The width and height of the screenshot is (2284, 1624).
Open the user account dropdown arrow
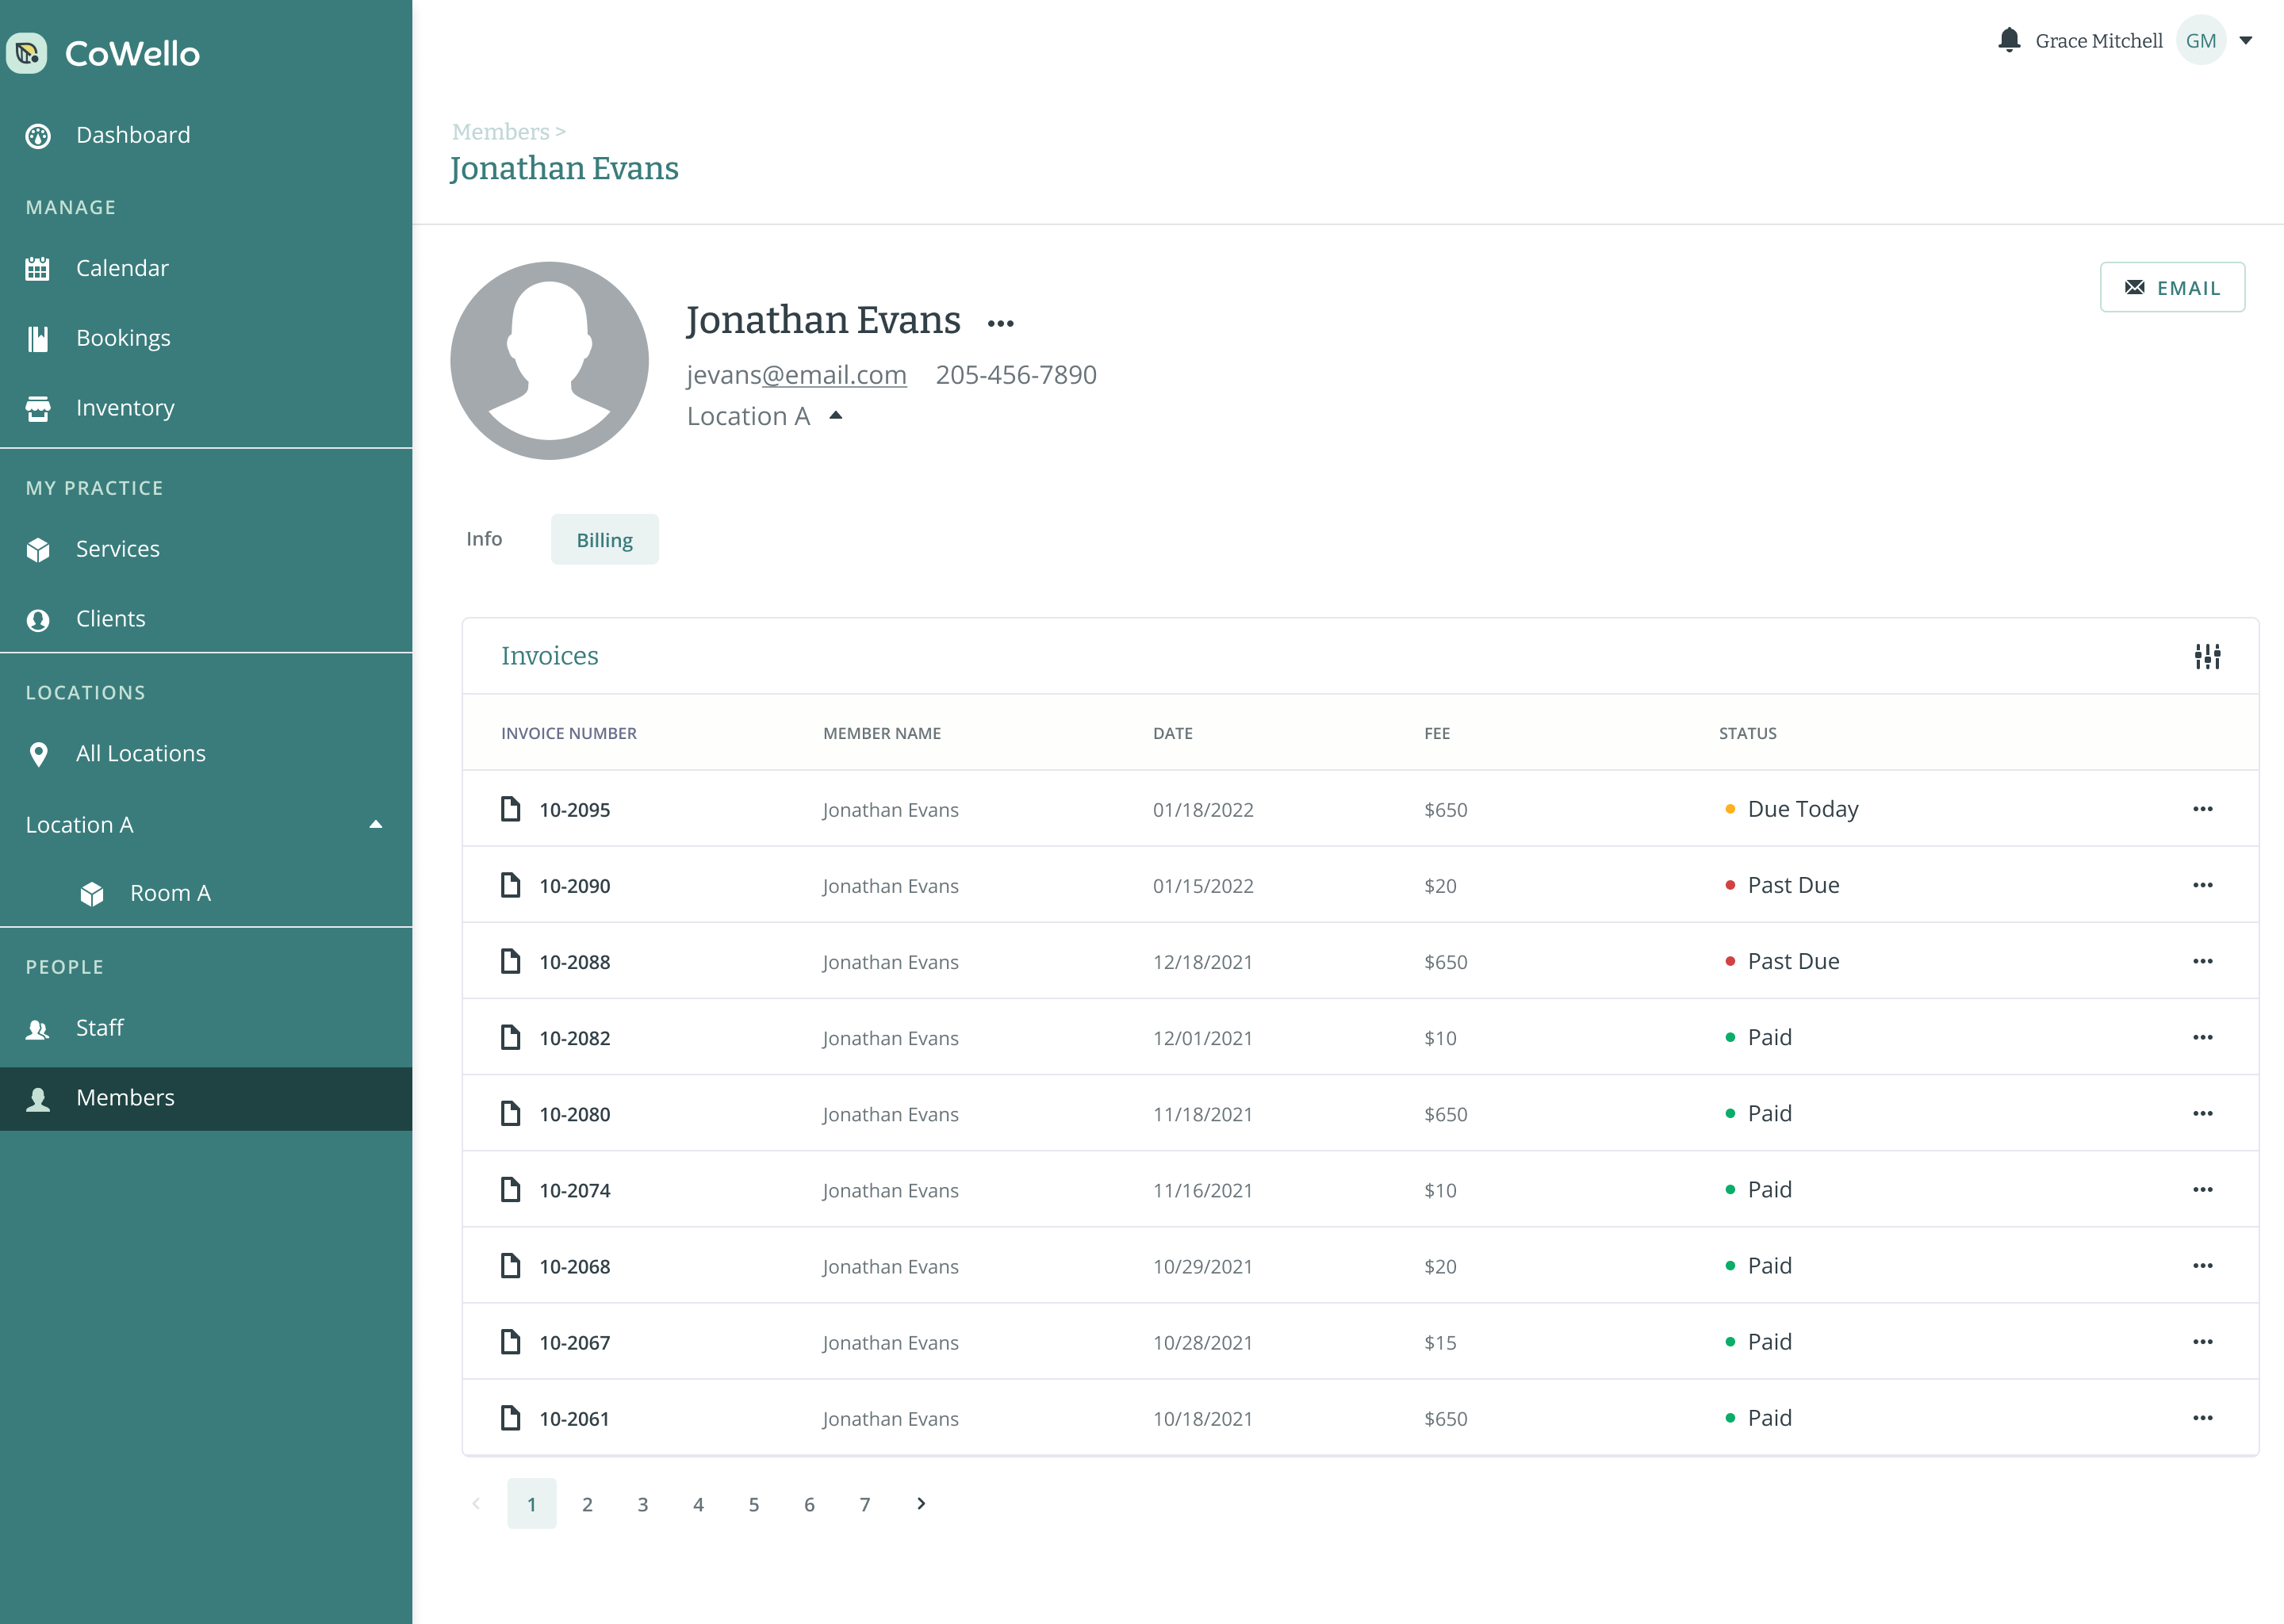coord(2245,41)
